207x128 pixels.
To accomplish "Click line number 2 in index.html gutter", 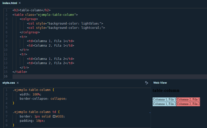I will point(6,15).
